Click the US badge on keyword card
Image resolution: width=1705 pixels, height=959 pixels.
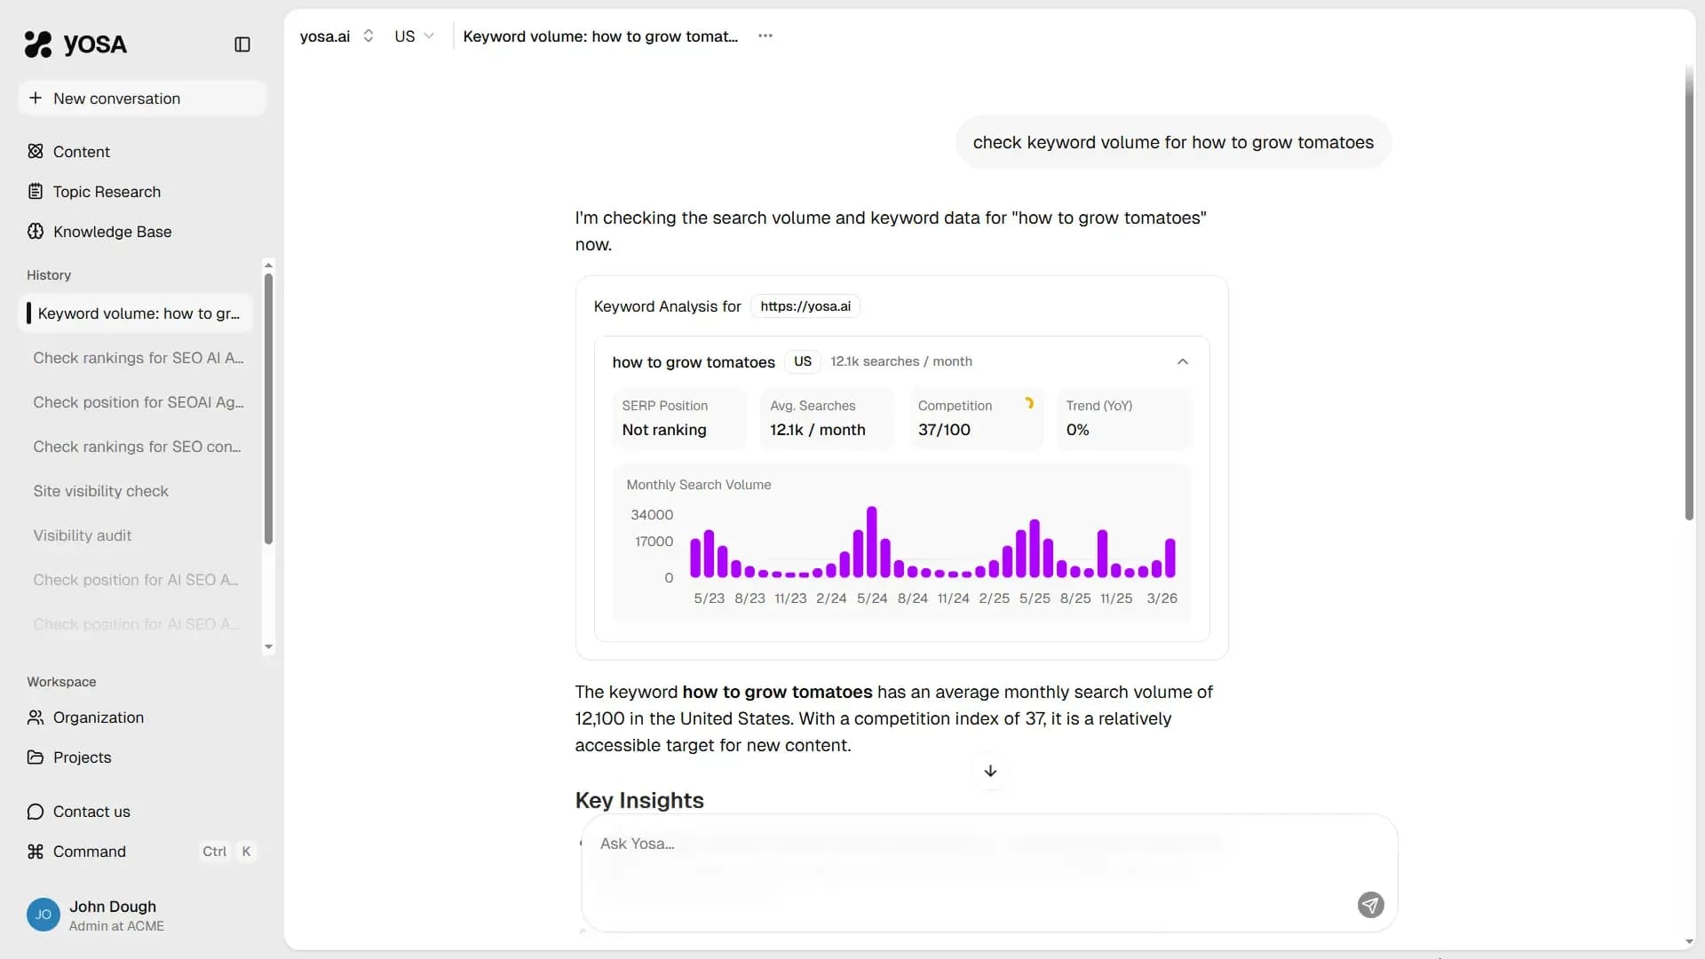802,361
